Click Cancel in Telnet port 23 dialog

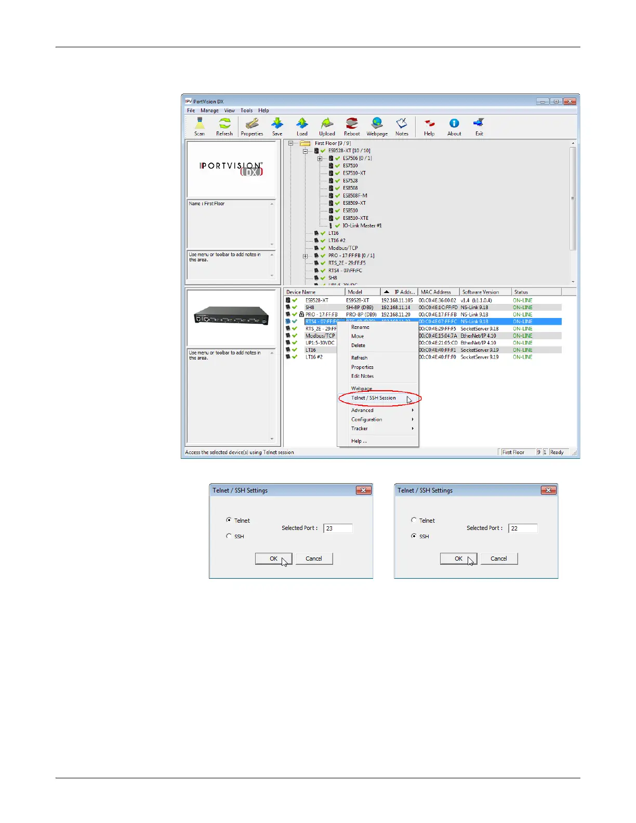point(314,559)
